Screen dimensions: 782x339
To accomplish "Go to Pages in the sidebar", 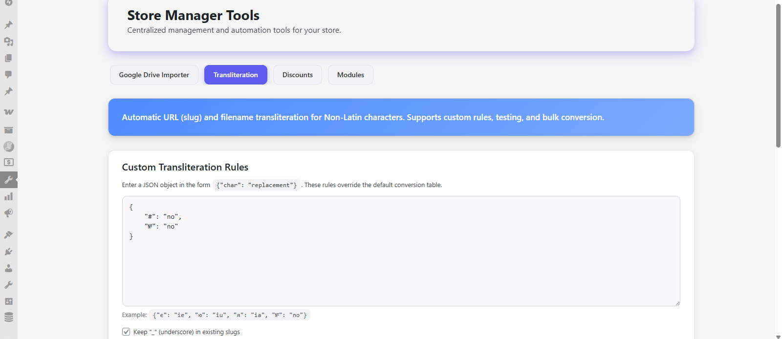I will click(8, 58).
